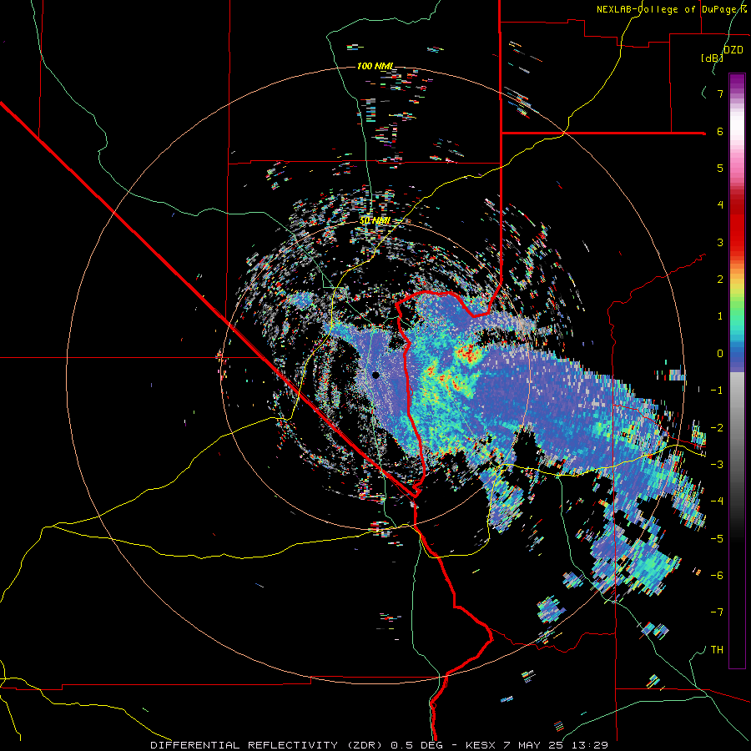Click the "-4" tick label on the color scale

coord(717,502)
